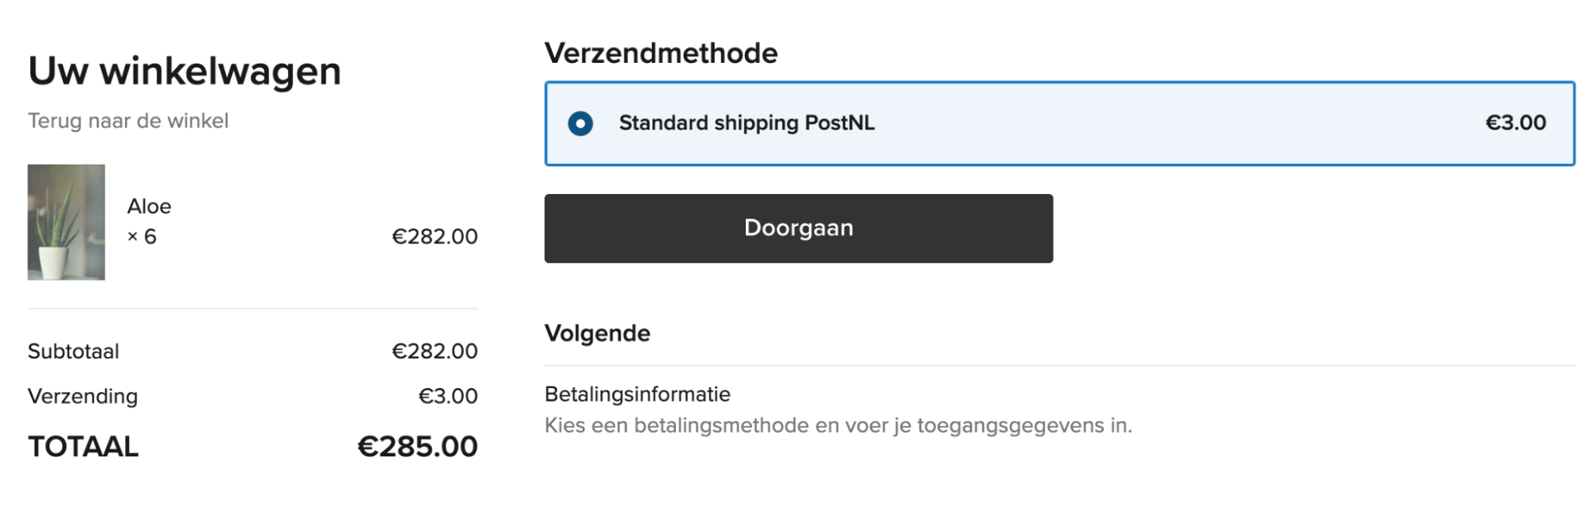Click the subtotal amount €282.00
Screen dimensions: 1591x532
[x=435, y=351]
